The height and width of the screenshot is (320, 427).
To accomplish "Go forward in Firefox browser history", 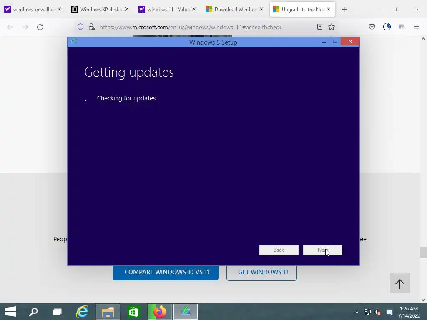I will (25, 27).
